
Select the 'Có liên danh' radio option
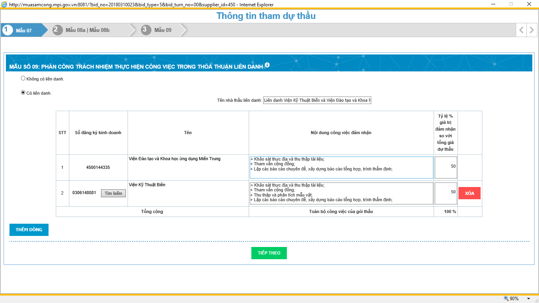coord(23,93)
